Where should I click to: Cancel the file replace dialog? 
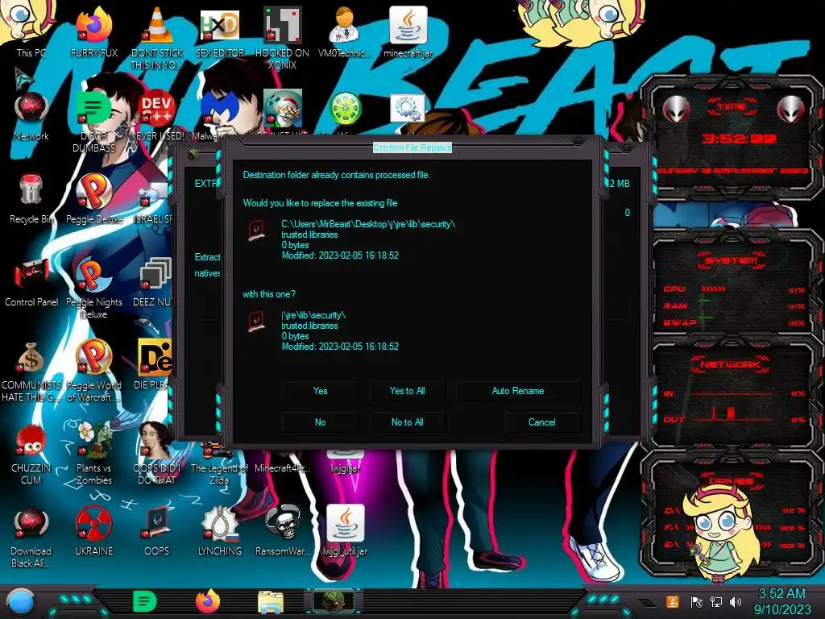tap(542, 422)
